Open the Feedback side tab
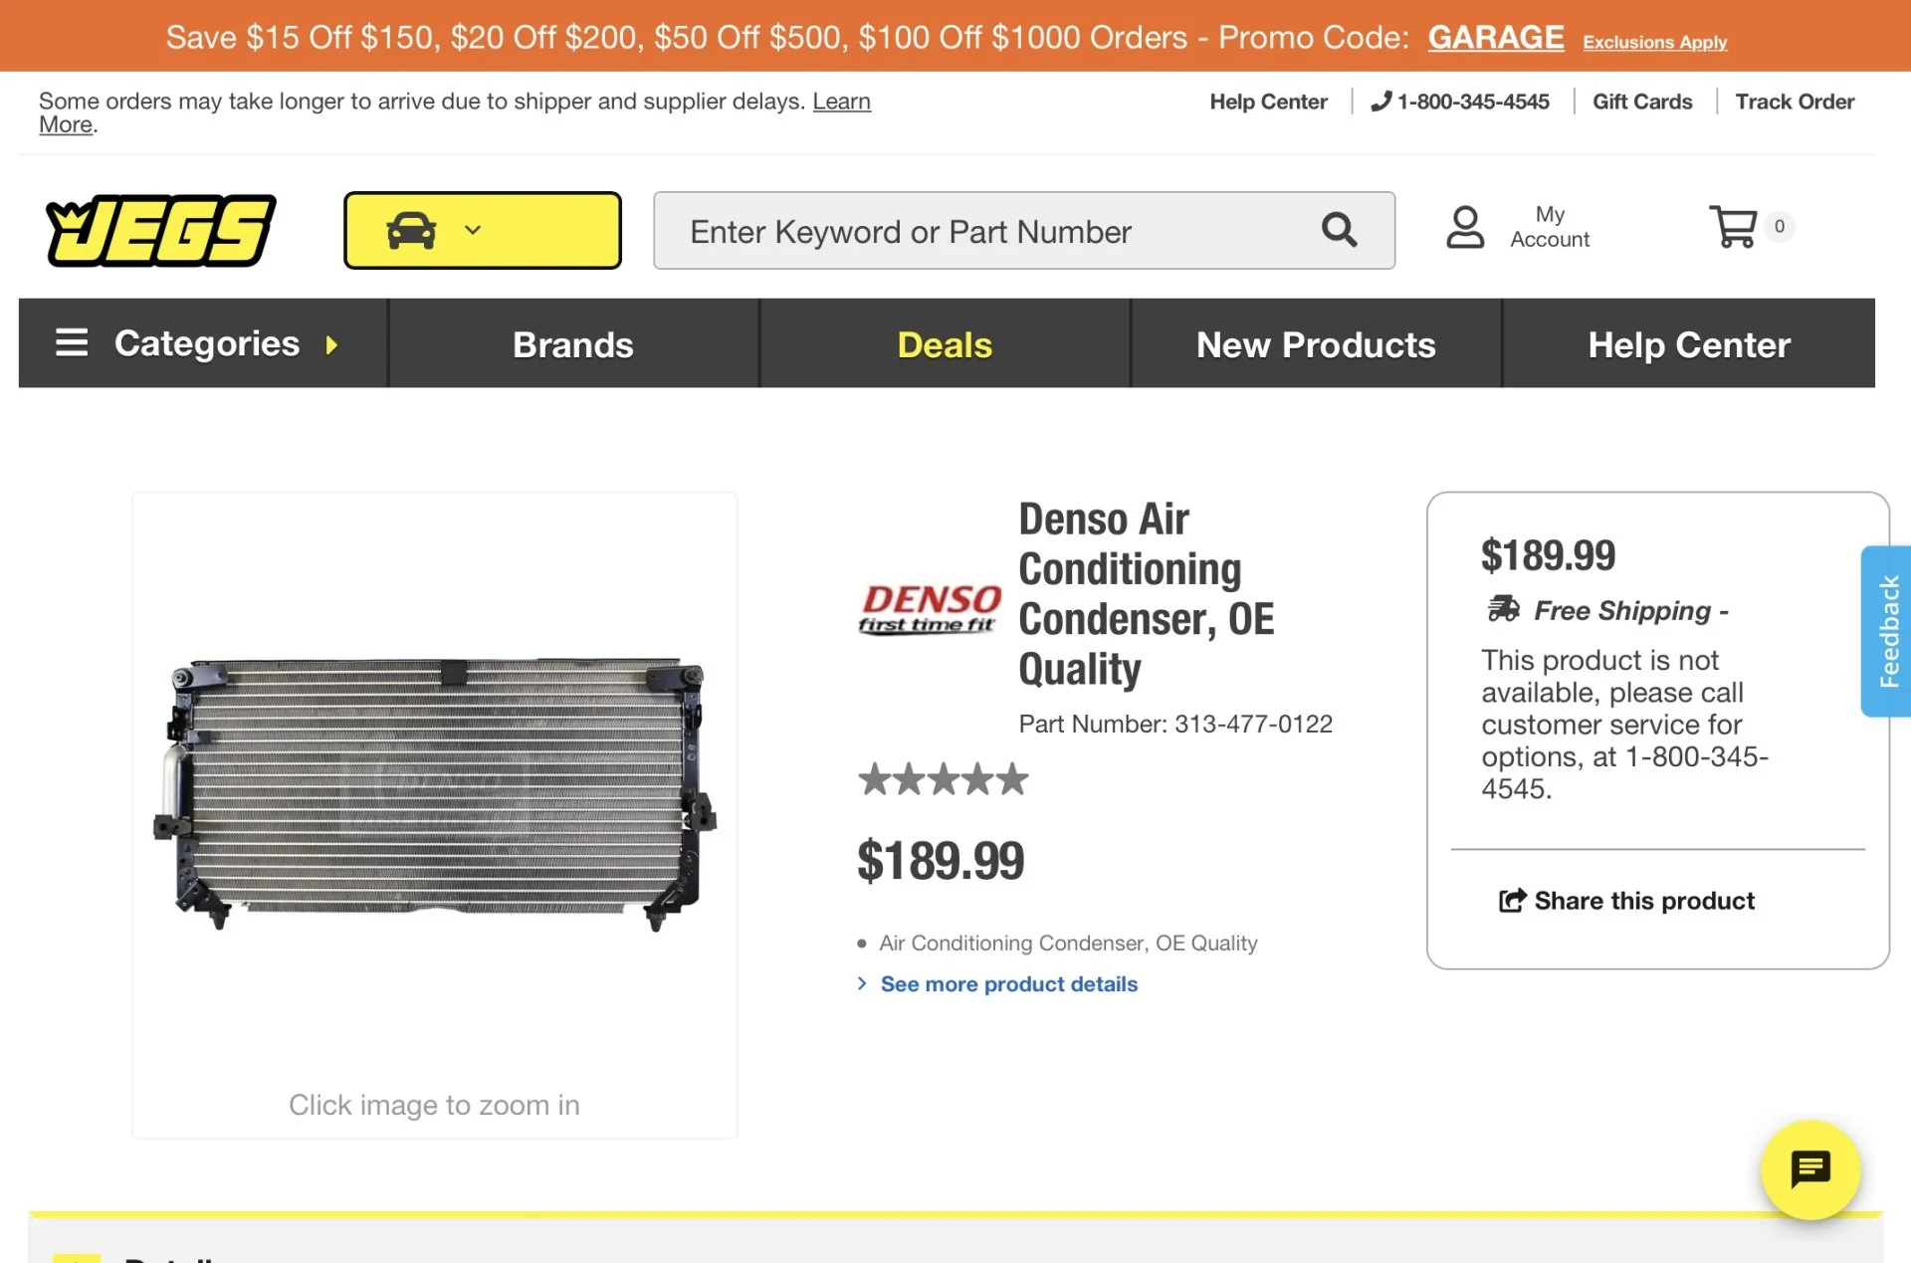This screenshot has width=1911, height=1263. click(1887, 631)
